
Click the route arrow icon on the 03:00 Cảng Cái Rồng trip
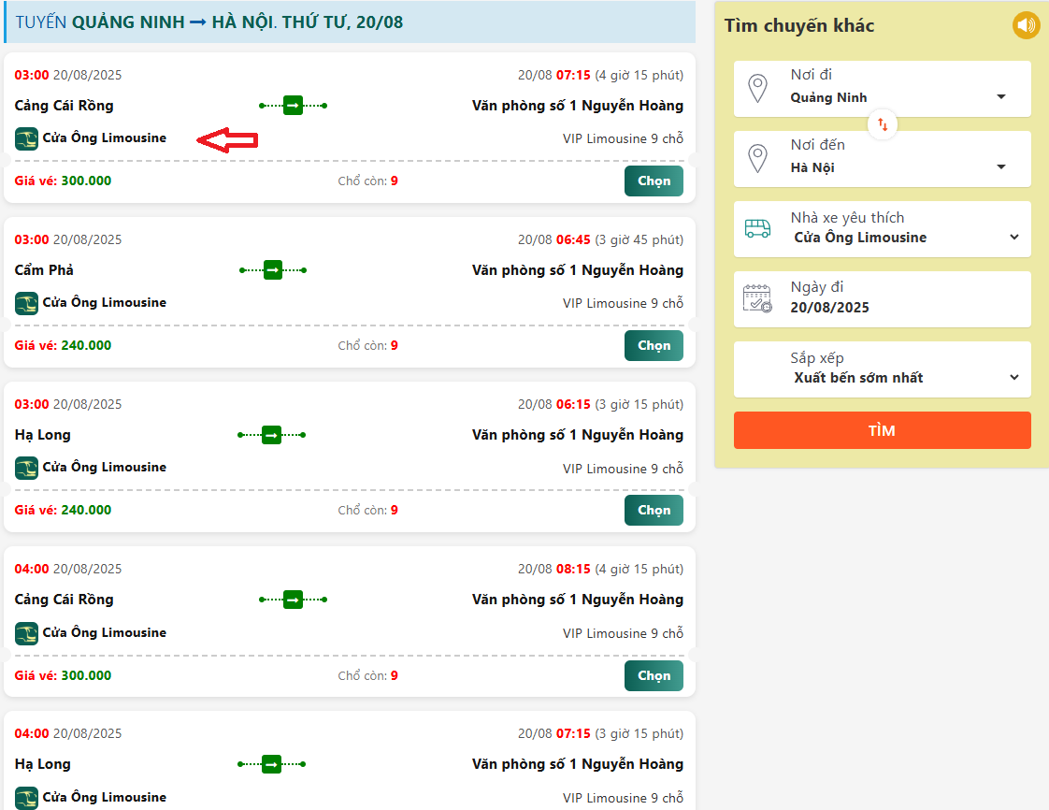coord(293,106)
